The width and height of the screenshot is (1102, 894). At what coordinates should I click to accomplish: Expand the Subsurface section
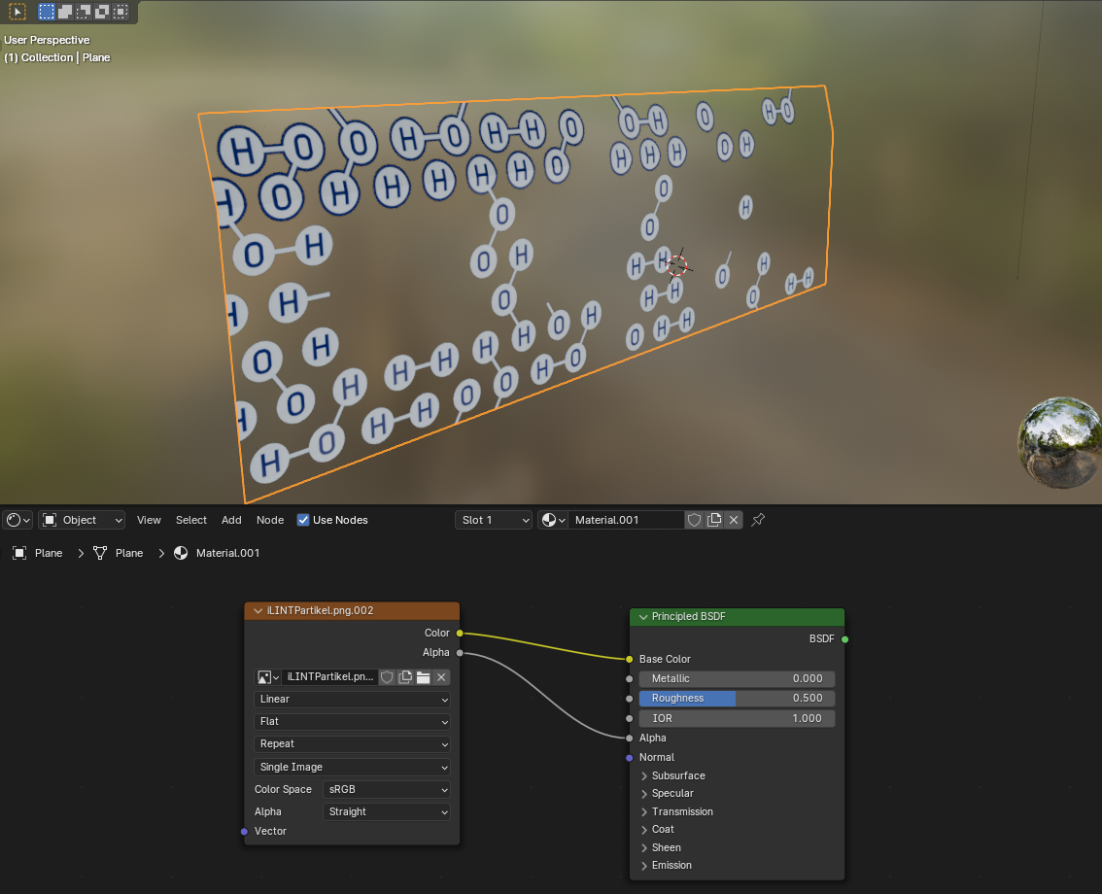(644, 775)
